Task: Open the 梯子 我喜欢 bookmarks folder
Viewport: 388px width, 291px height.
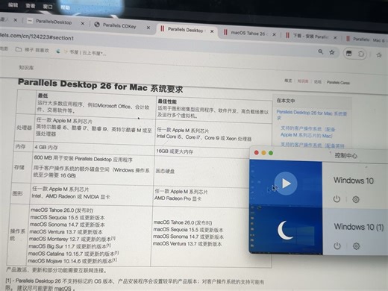Action: pos(32,50)
